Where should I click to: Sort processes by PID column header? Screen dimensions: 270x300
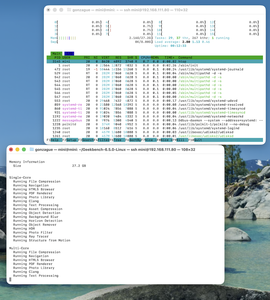coord(57,57)
